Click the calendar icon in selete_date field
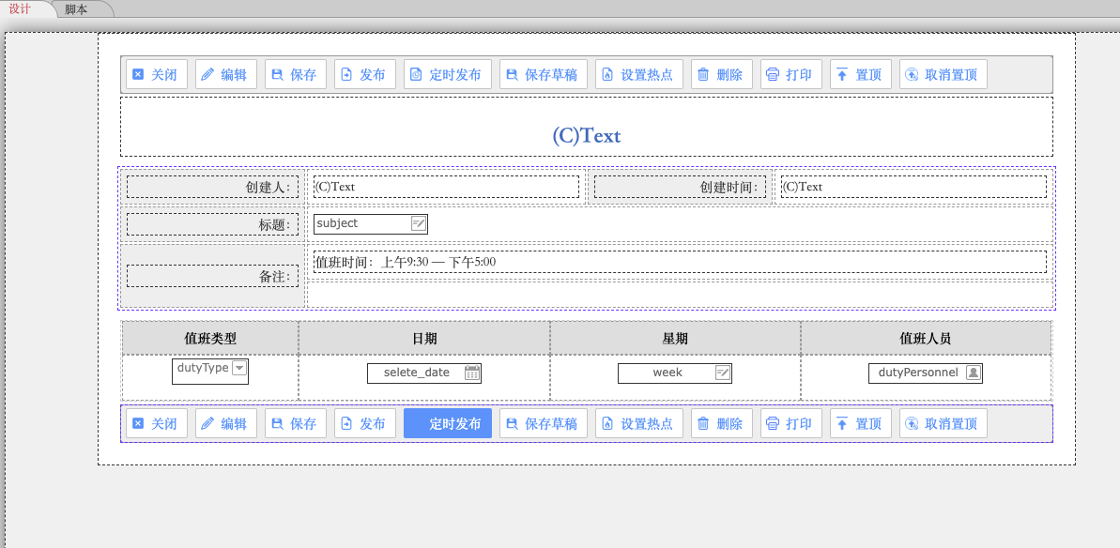The width and height of the screenshot is (1120, 548). 472,373
